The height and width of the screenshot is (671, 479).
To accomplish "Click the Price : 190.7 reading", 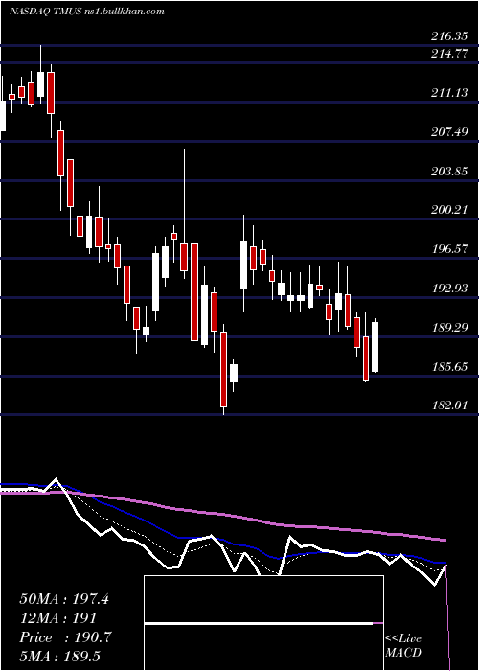I will pos(65,637).
